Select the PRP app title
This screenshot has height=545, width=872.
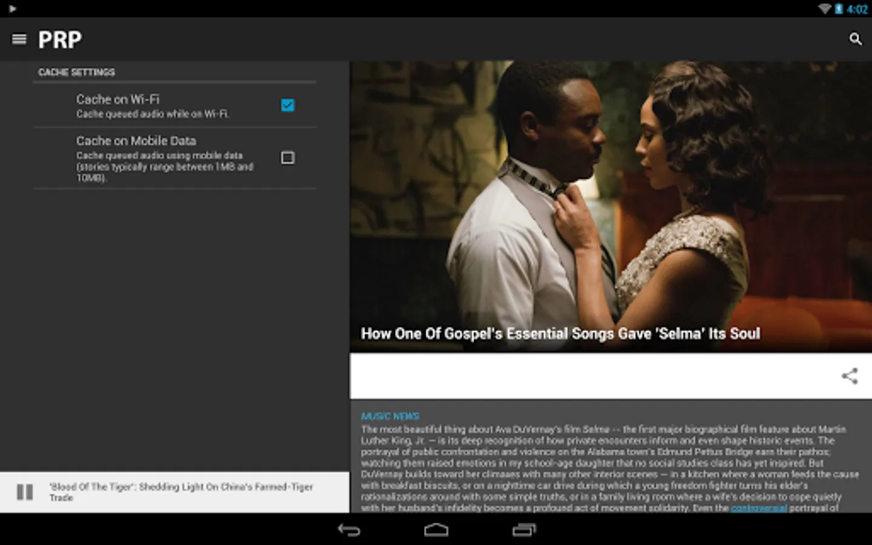60,40
